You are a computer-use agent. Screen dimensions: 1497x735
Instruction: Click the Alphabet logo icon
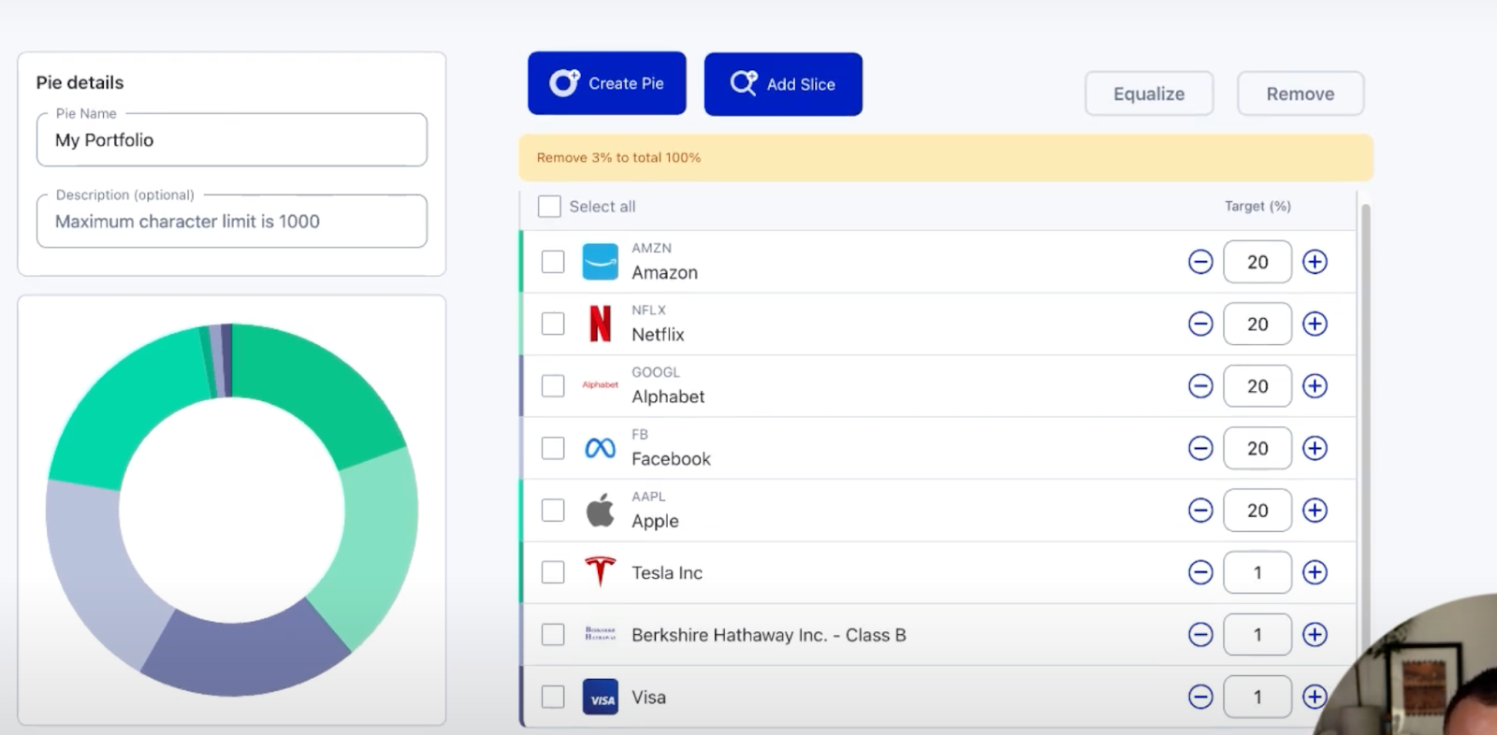600,385
